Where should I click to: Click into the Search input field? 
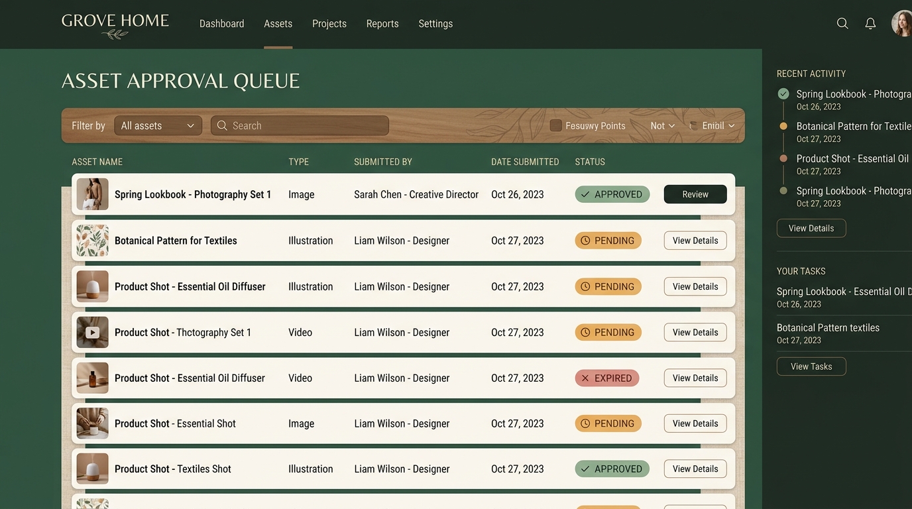(x=300, y=125)
